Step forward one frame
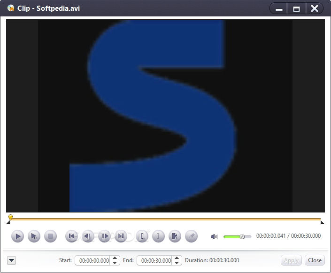 point(105,236)
